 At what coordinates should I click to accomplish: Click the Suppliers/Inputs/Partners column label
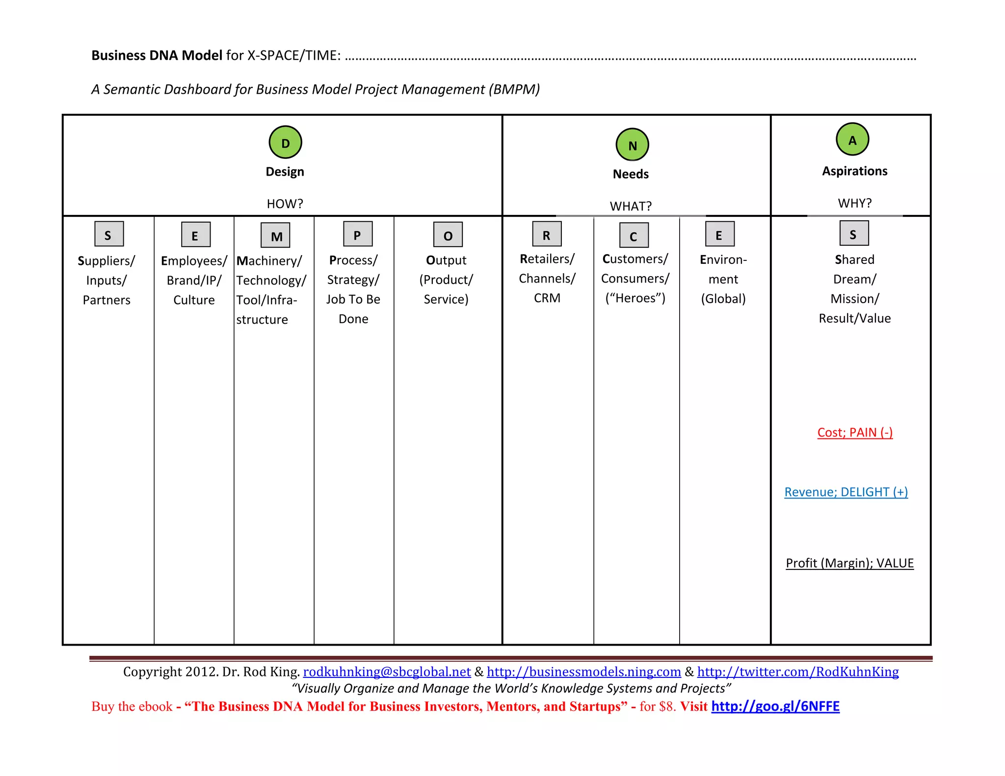(106, 280)
